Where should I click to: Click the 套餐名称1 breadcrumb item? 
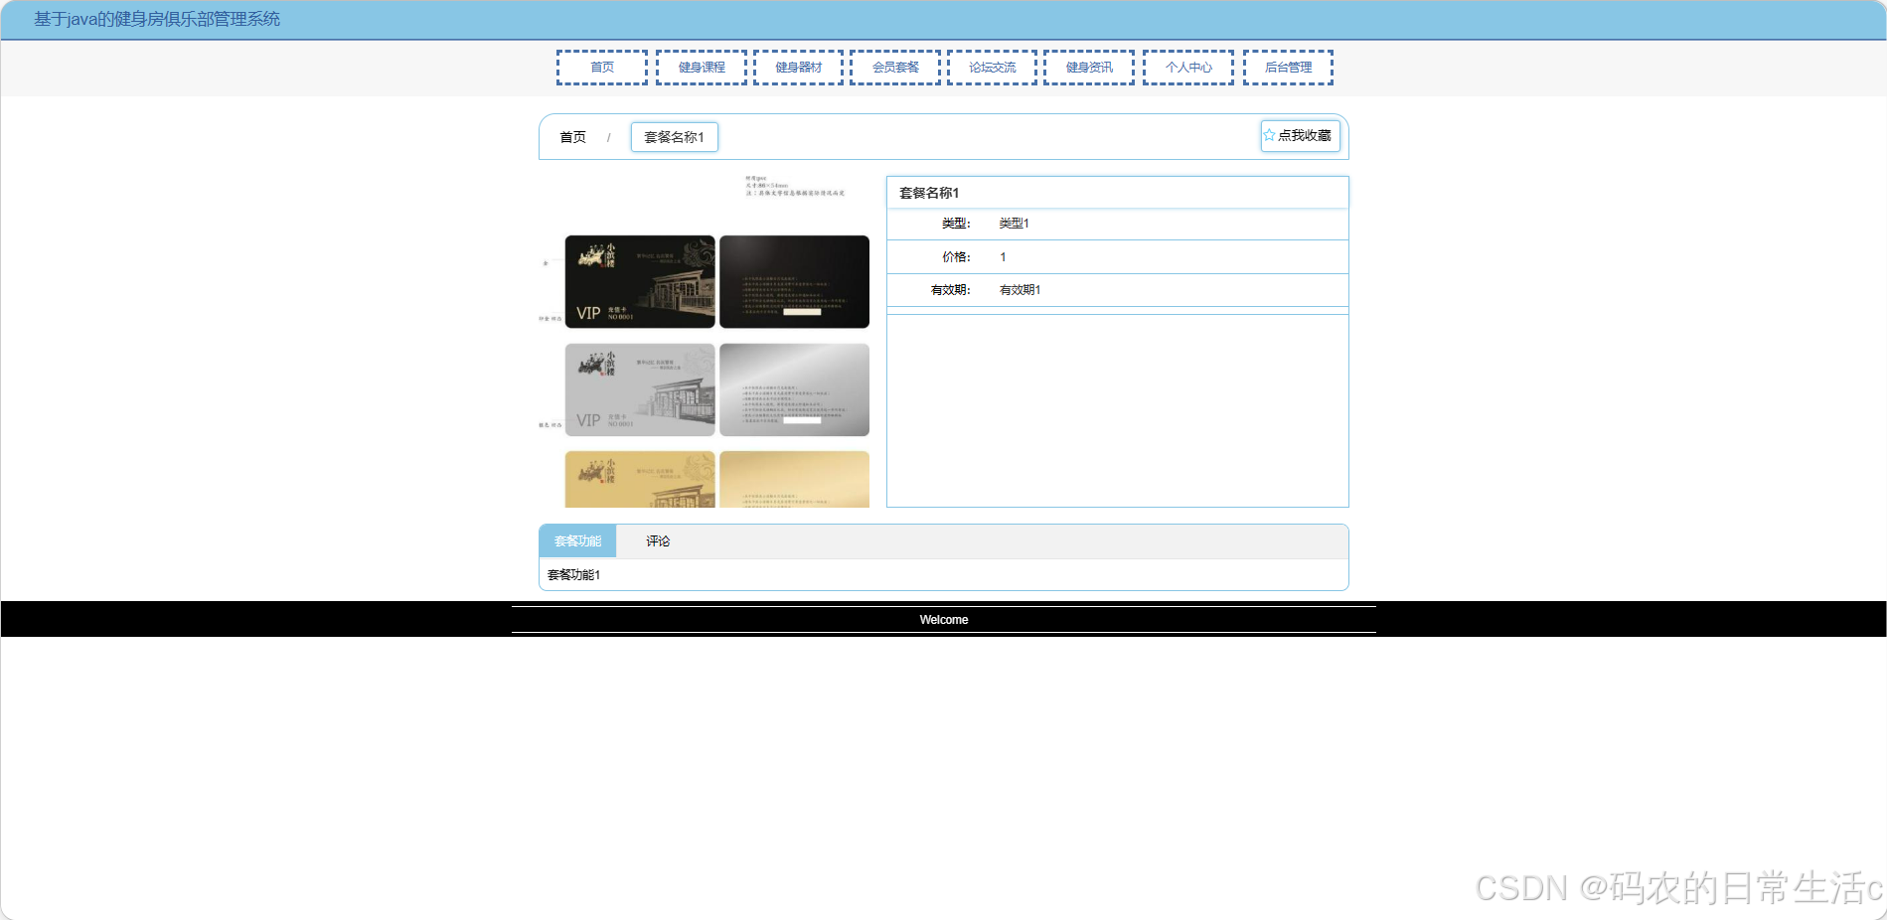674,137
